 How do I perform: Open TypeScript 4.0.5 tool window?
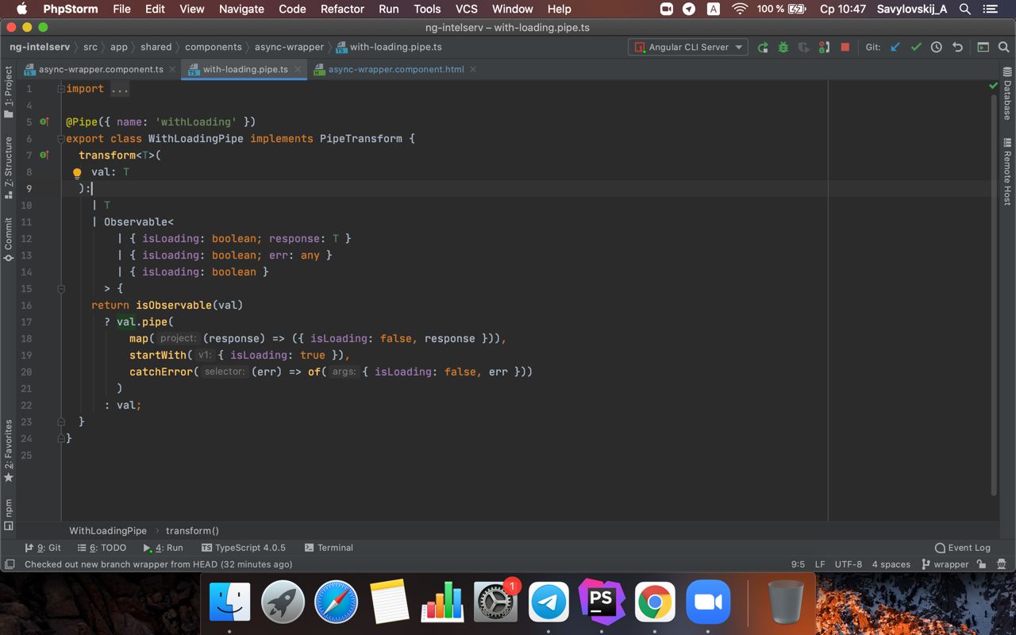pos(244,548)
